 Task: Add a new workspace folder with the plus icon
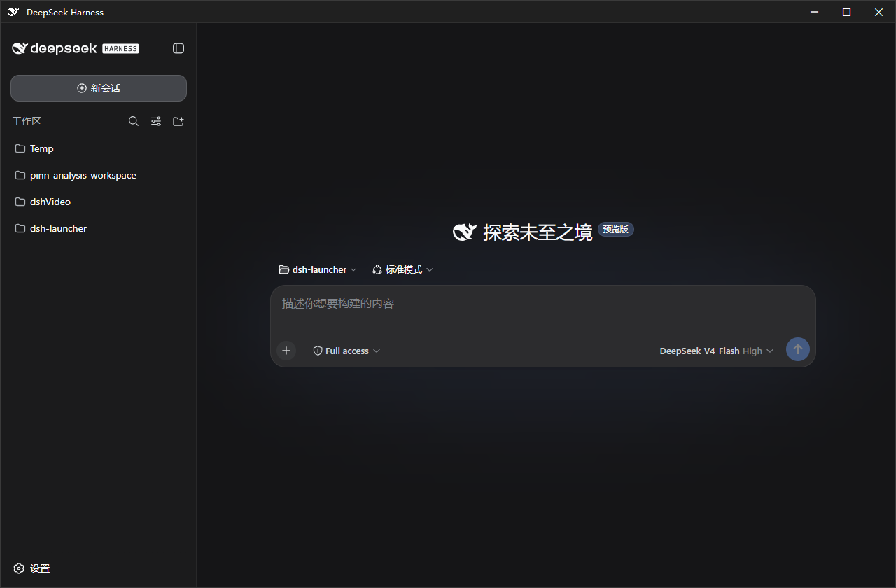click(x=178, y=121)
